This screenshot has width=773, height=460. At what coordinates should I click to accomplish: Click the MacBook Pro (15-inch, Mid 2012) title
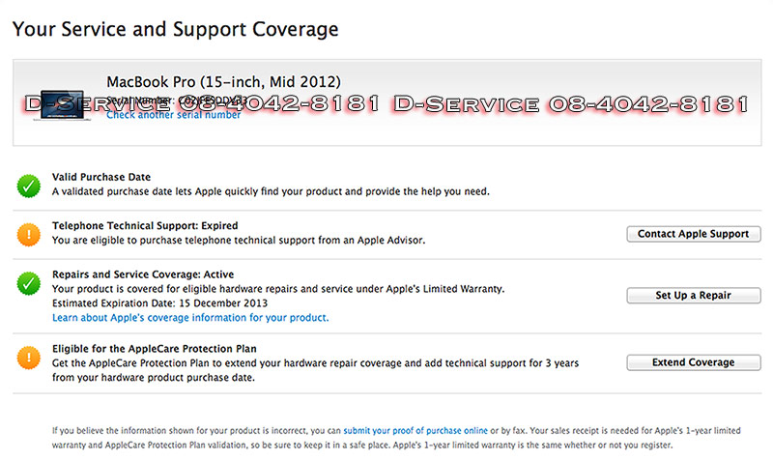(223, 81)
